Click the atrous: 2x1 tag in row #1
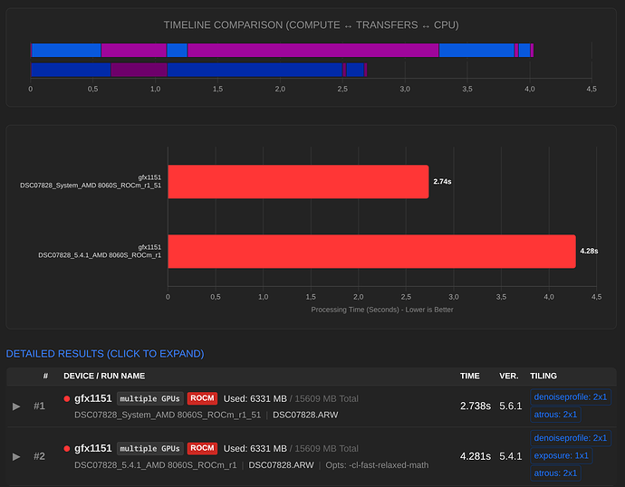The image size is (625, 487). [x=555, y=415]
